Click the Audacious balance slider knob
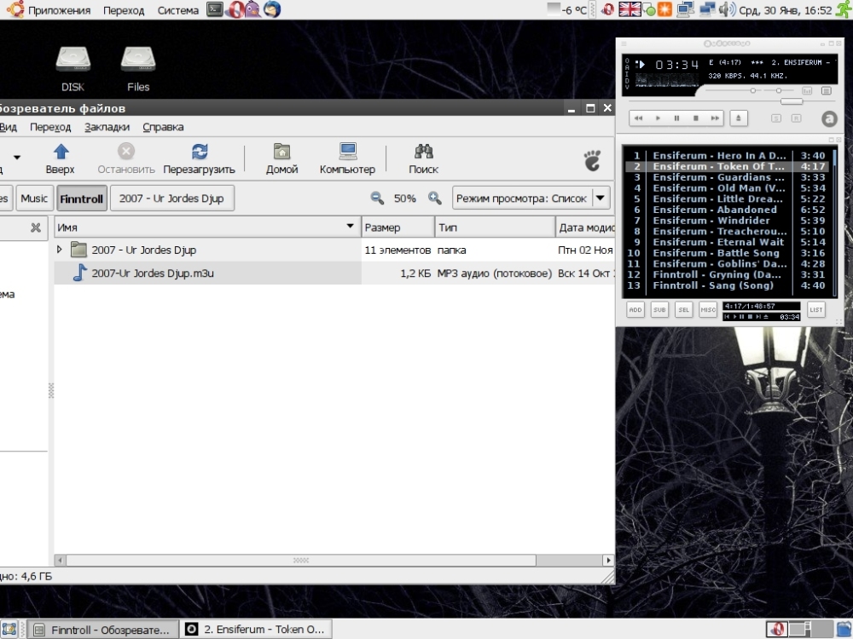The width and height of the screenshot is (853, 639). coord(779,91)
